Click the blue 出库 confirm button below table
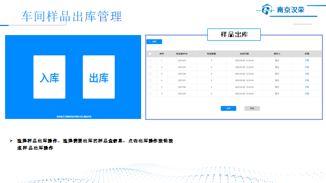Viewport: 326px width, 183px height. coord(229,108)
